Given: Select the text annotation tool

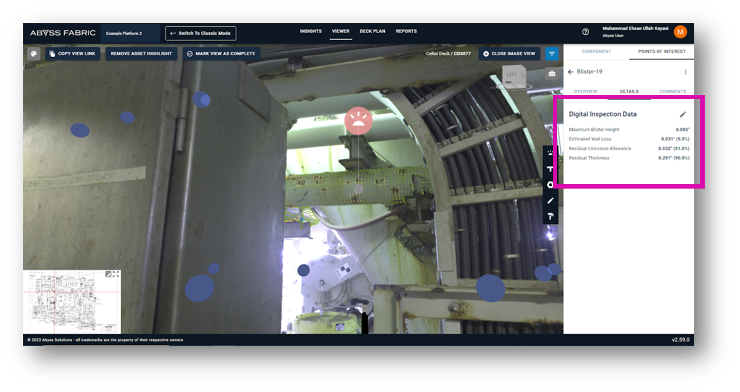Looking at the screenshot, I should click(550, 169).
